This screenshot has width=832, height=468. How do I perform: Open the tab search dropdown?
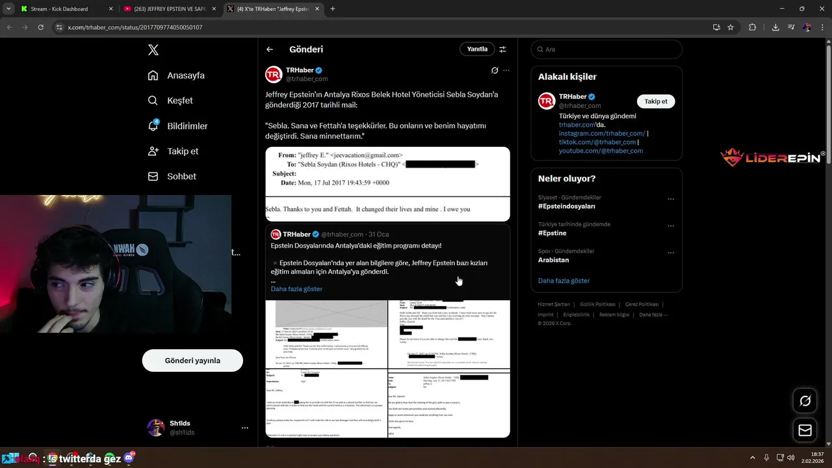[8, 9]
